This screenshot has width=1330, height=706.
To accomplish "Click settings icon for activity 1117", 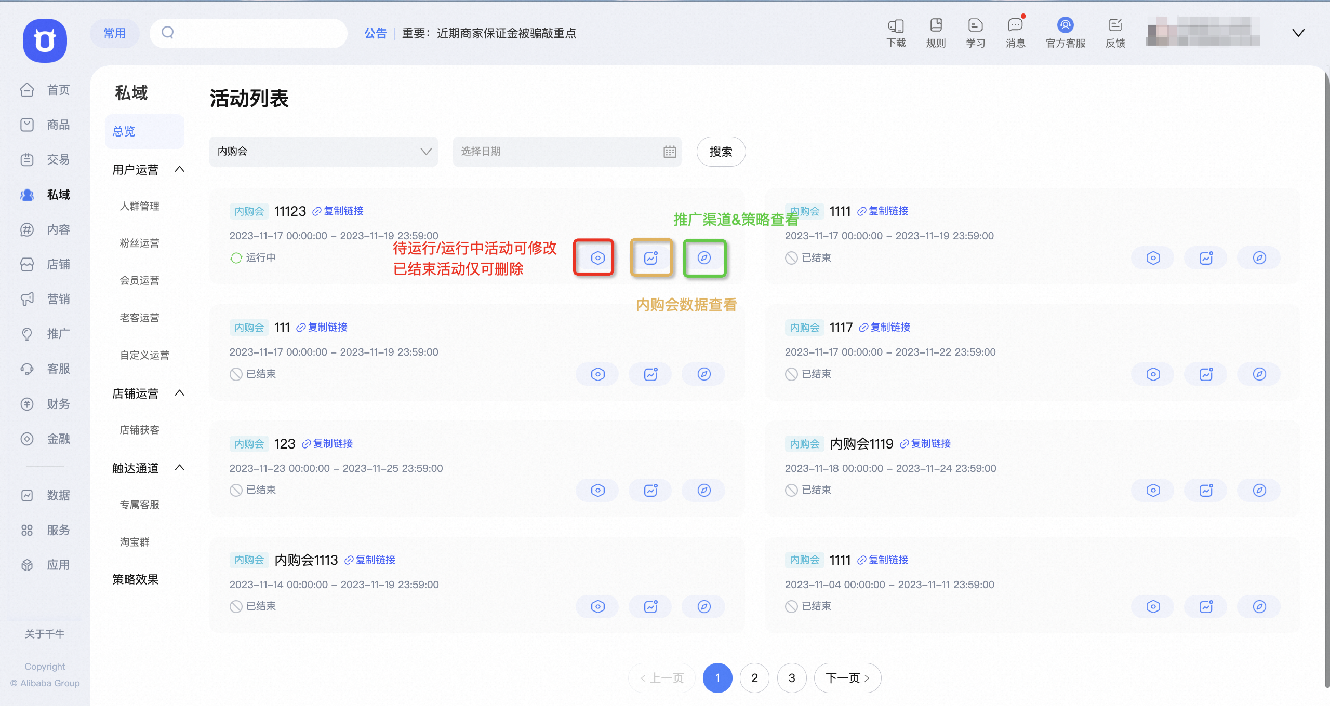I will [1153, 374].
